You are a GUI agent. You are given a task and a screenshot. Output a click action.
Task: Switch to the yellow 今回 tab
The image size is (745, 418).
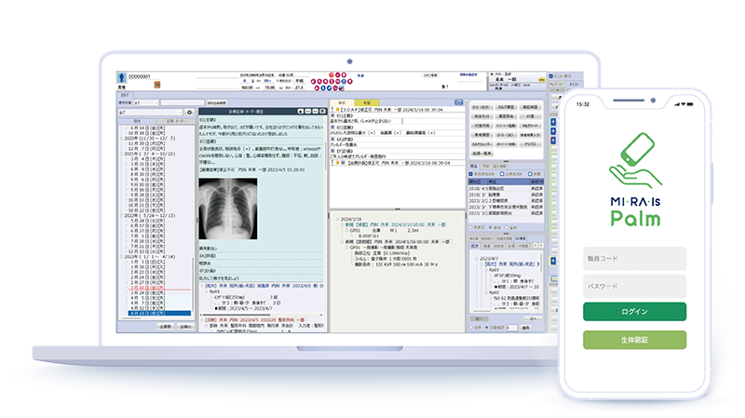[x=367, y=101]
